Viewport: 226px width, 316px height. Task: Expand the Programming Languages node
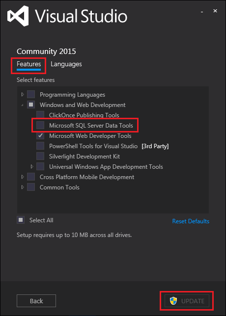coord(23,94)
